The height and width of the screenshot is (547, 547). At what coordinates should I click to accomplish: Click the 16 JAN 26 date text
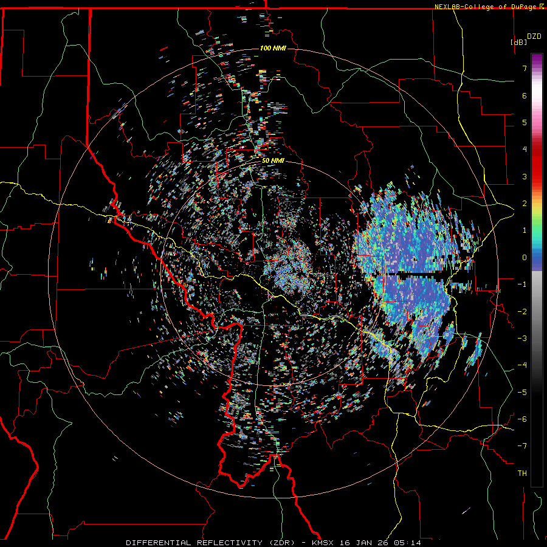[365, 543]
